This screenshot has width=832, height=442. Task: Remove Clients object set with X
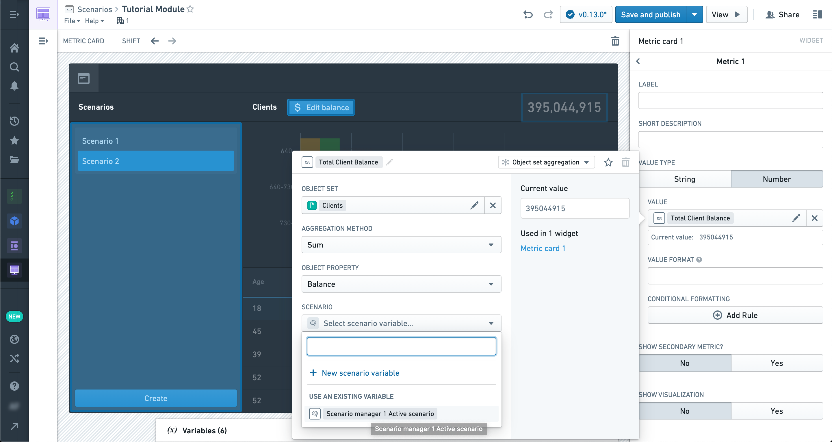click(493, 205)
